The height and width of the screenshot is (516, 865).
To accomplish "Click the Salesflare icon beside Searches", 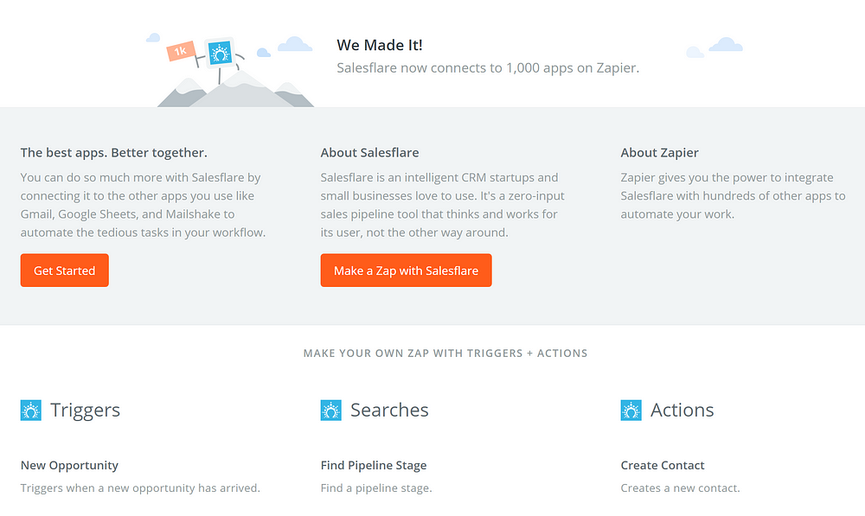I will (330, 411).
